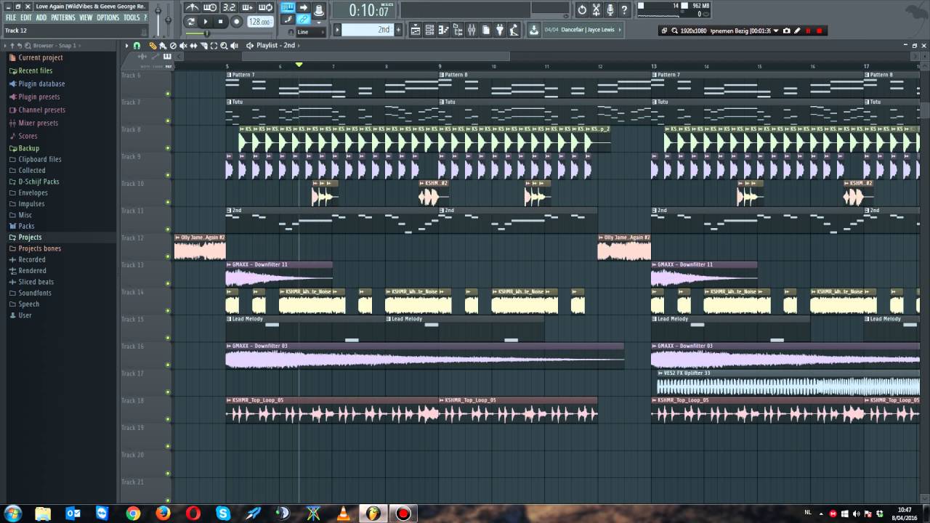Open tempo tapper icon

click(x=514, y=30)
